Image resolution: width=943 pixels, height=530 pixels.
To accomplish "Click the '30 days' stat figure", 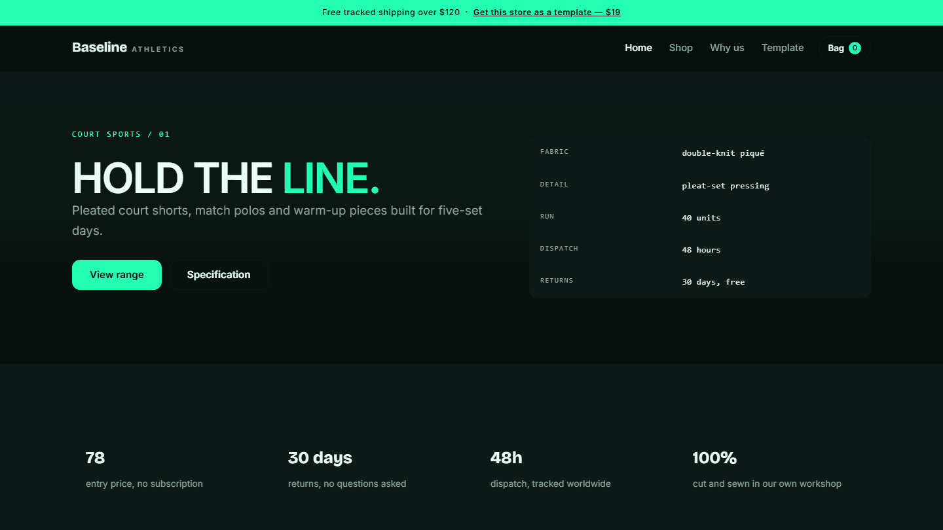I will pyautogui.click(x=320, y=458).
